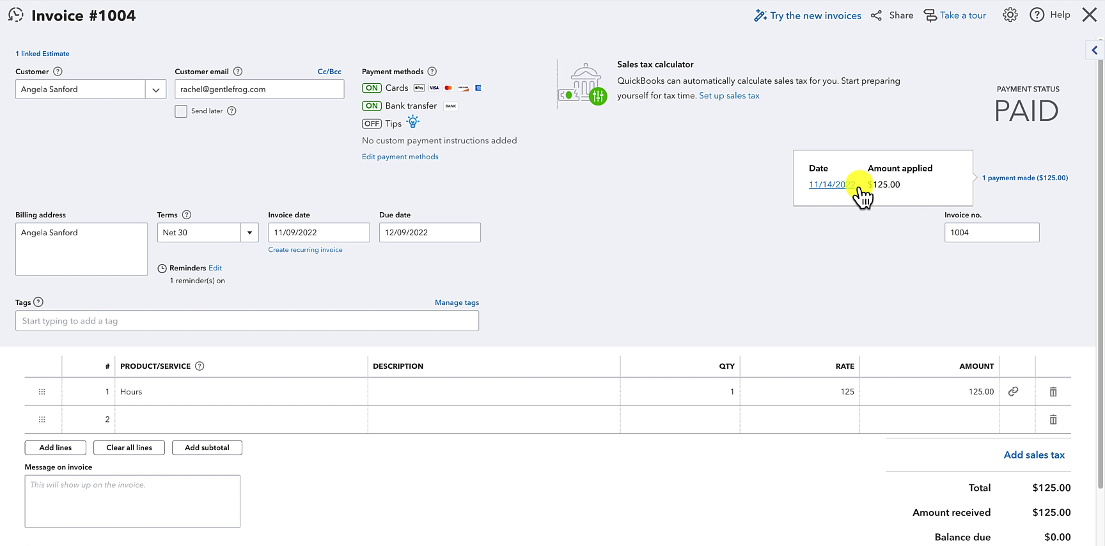Click the sales tax calculator illustration
The width and height of the screenshot is (1105, 546).
click(x=583, y=84)
